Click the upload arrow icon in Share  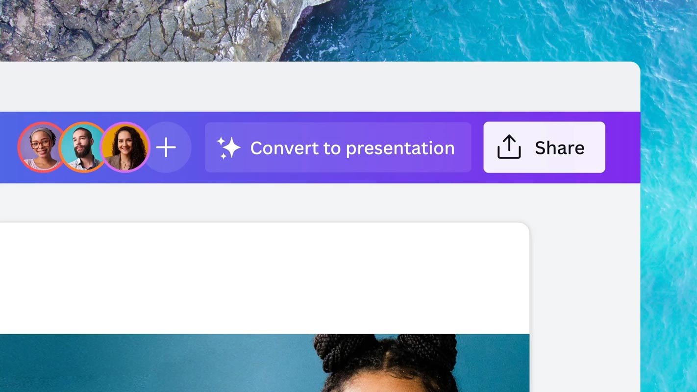pyautogui.click(x=509, y=147)
